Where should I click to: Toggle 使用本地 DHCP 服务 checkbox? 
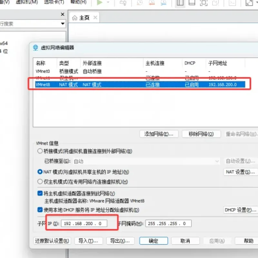pyautogui.click(x=40, y=210)
